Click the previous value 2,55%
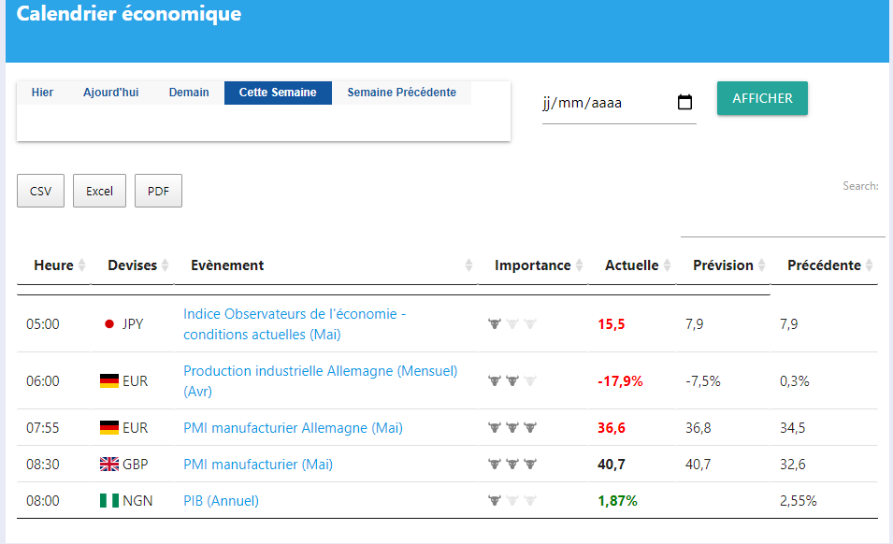Viewport: 893px width, 544px height. [798, 500]
